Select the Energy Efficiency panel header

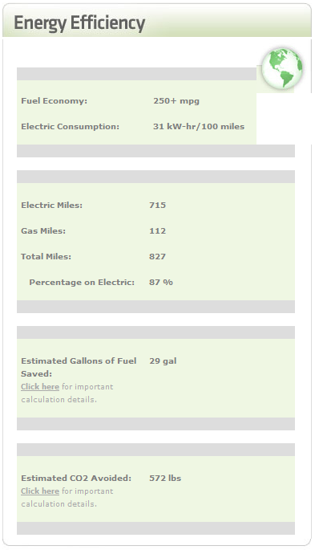tap(157, 22)
